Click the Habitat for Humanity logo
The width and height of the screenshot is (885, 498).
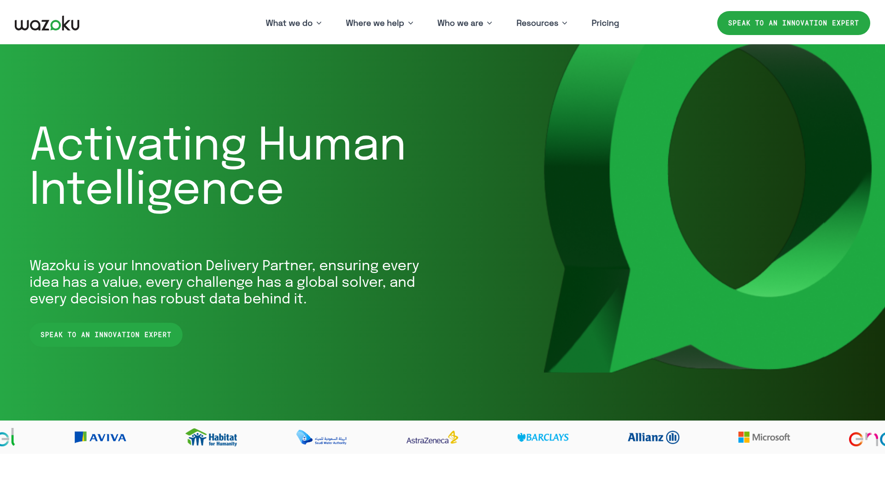click(211, 438)
